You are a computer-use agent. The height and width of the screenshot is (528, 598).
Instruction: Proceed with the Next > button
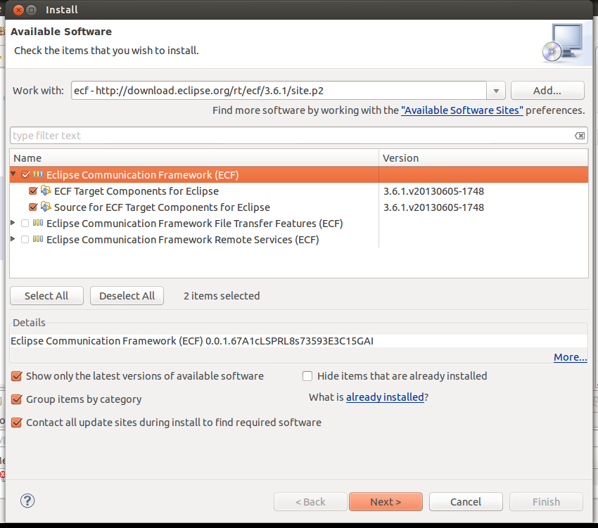386,502
